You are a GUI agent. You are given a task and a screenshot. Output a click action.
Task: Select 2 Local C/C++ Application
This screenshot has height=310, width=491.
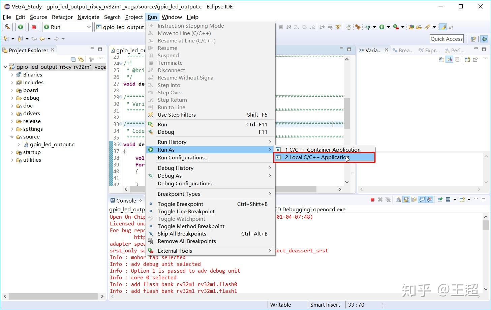317,157
